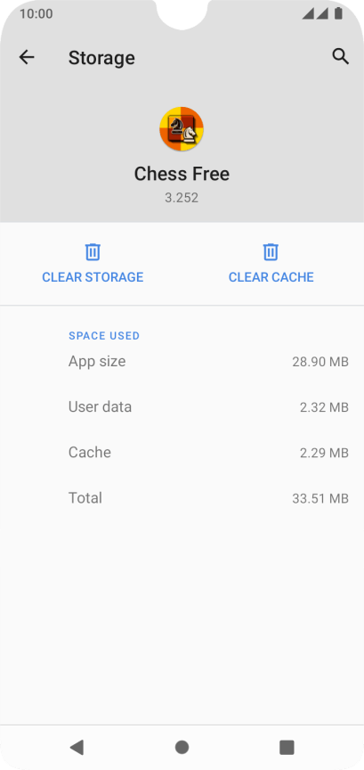Image resolution: width=364 pixels, height=770 pixels.
Task: Tap the Chess Free app name
Action: pyautogui.click(x=182, y=174)
